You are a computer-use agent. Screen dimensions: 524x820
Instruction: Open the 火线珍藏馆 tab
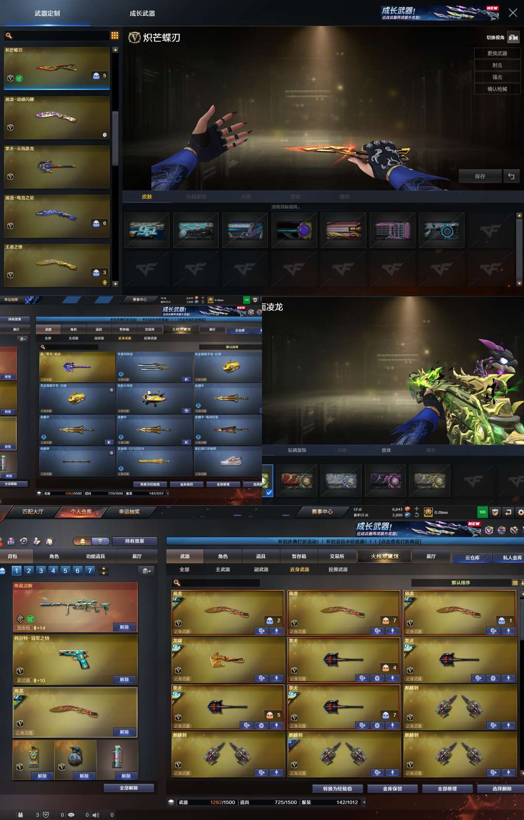(384, 556)
